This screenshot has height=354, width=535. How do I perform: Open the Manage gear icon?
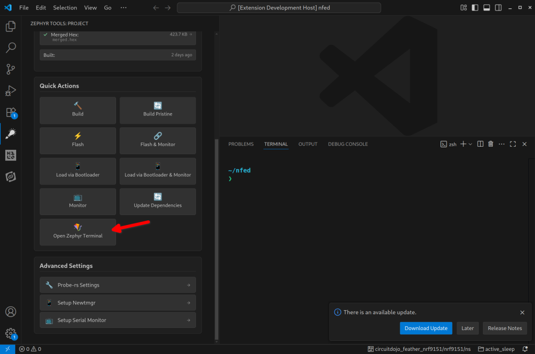point(10,333)
